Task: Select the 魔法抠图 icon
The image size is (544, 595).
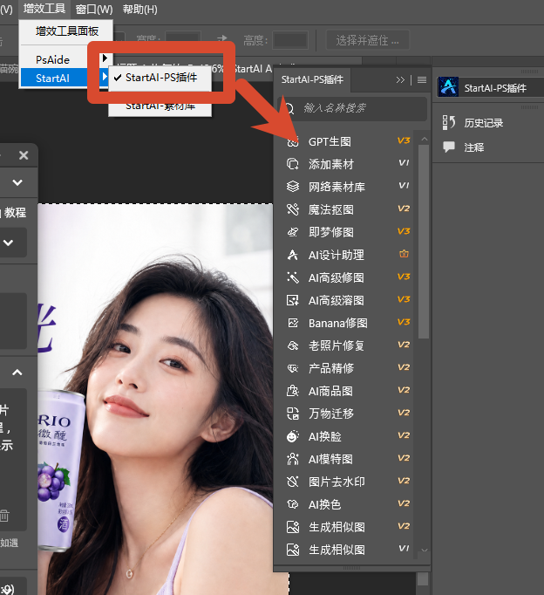Action: [293, 209]
